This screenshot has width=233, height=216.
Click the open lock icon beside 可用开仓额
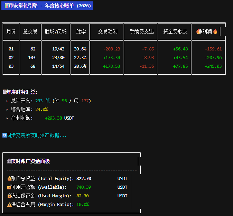click(x=9, y=187)
